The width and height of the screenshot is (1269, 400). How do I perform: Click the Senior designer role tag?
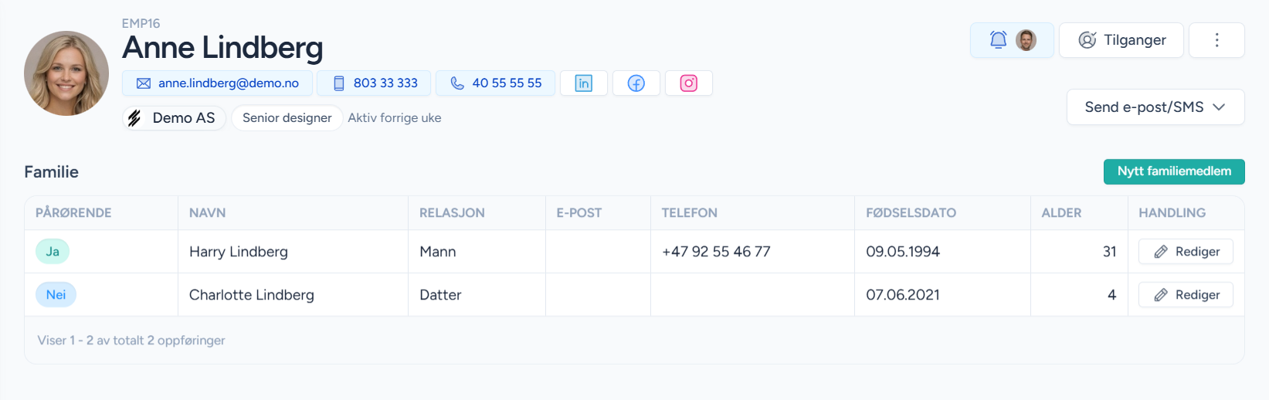(x=287, y=118)
